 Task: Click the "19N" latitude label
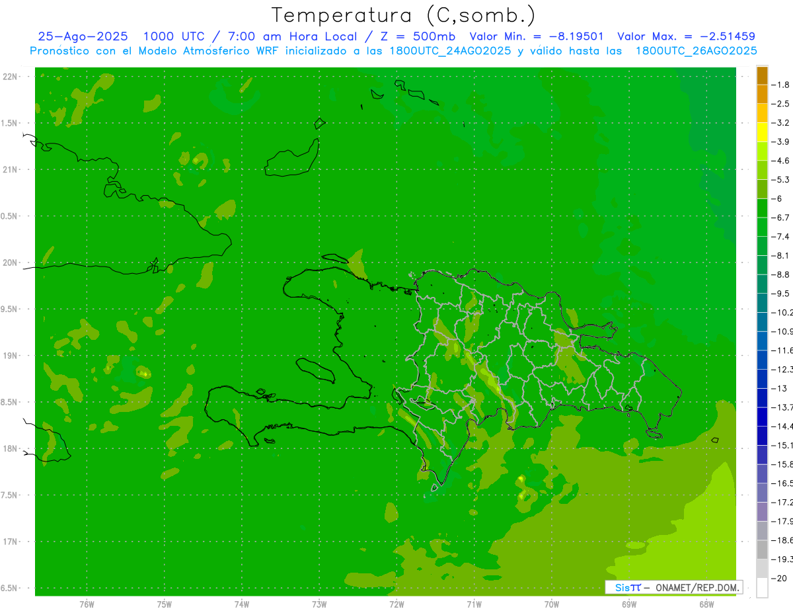click(10, 356)
